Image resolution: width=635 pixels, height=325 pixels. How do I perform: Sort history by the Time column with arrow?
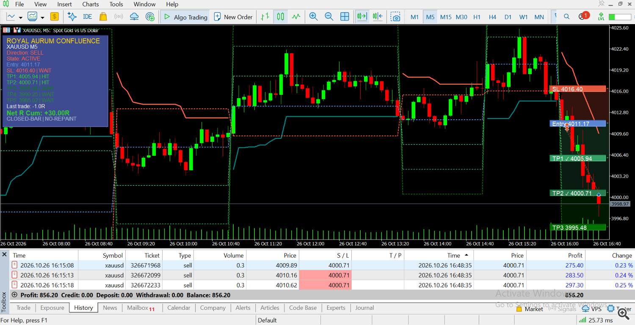tap(457, 255)
